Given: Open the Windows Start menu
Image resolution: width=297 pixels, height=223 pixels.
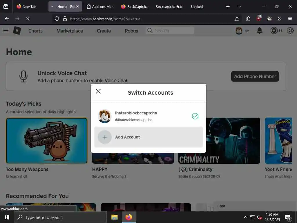Looking at the screenshot, I should click(x=7, y=217).
